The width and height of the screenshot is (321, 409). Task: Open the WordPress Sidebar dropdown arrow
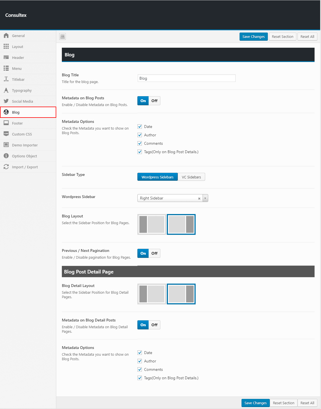click(205, 198)
